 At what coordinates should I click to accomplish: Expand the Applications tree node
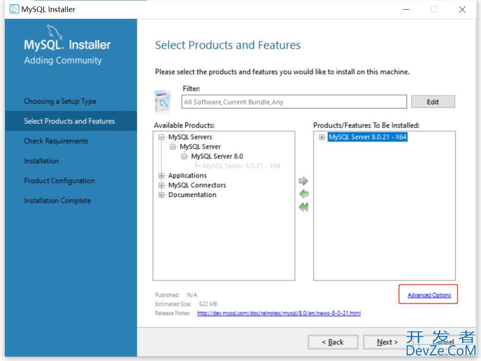161,176
